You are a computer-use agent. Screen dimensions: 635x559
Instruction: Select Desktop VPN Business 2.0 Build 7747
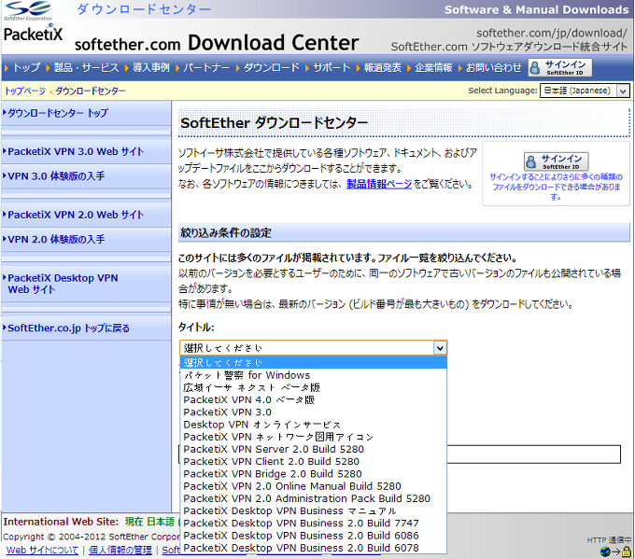pyautogui.click(x=314, y=524)
